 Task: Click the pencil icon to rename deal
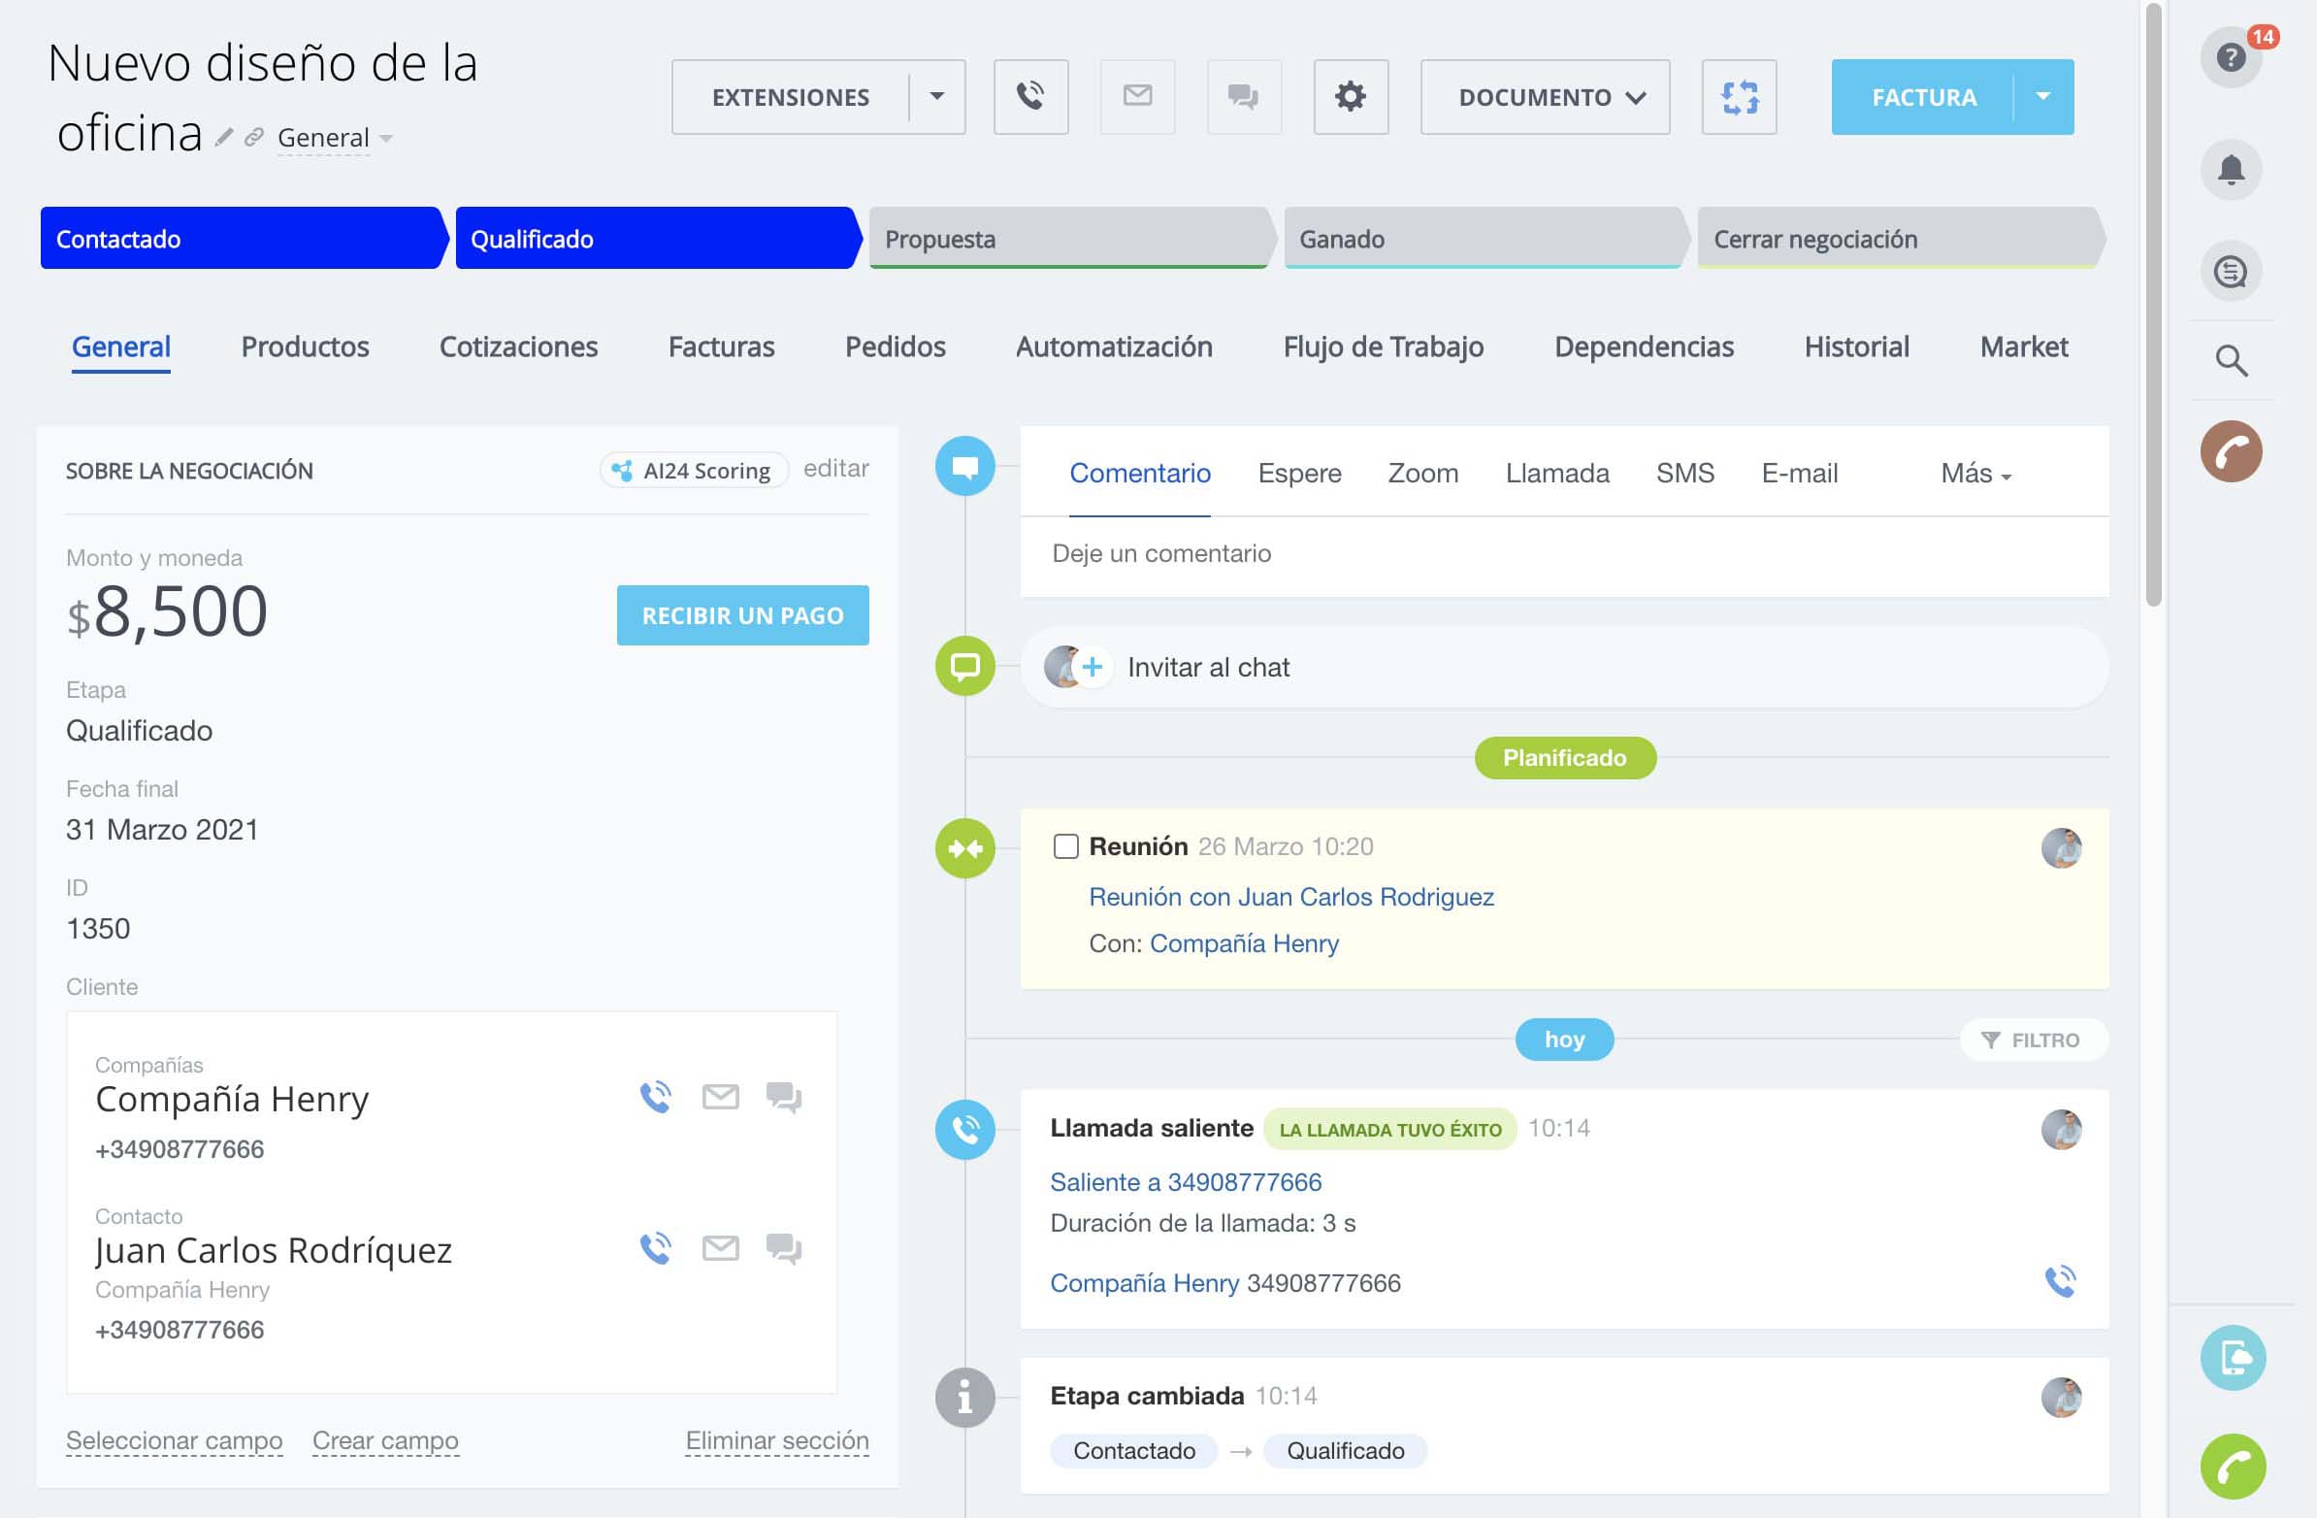224,137
